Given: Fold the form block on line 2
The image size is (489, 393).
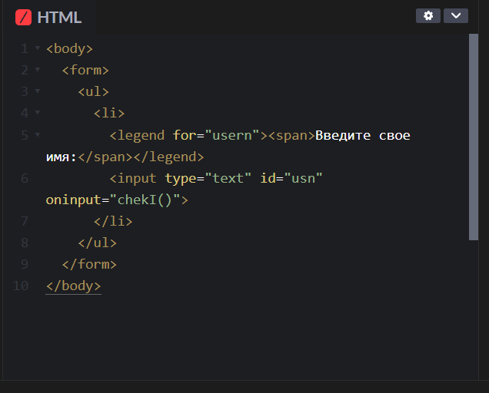Looking at the screenshot, I should tap(37, 71).
